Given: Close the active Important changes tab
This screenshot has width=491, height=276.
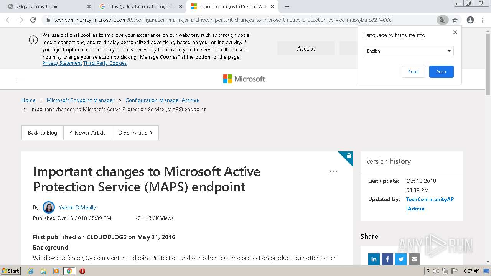Looking at the screenshot, I should pyautogui.click(x=272, y=7).
